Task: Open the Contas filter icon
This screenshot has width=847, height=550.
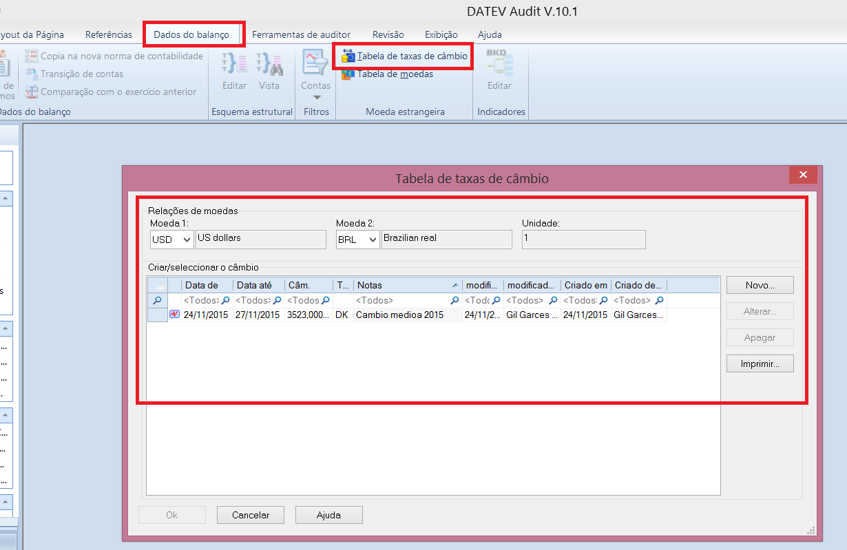Action: tap(315, 63)
